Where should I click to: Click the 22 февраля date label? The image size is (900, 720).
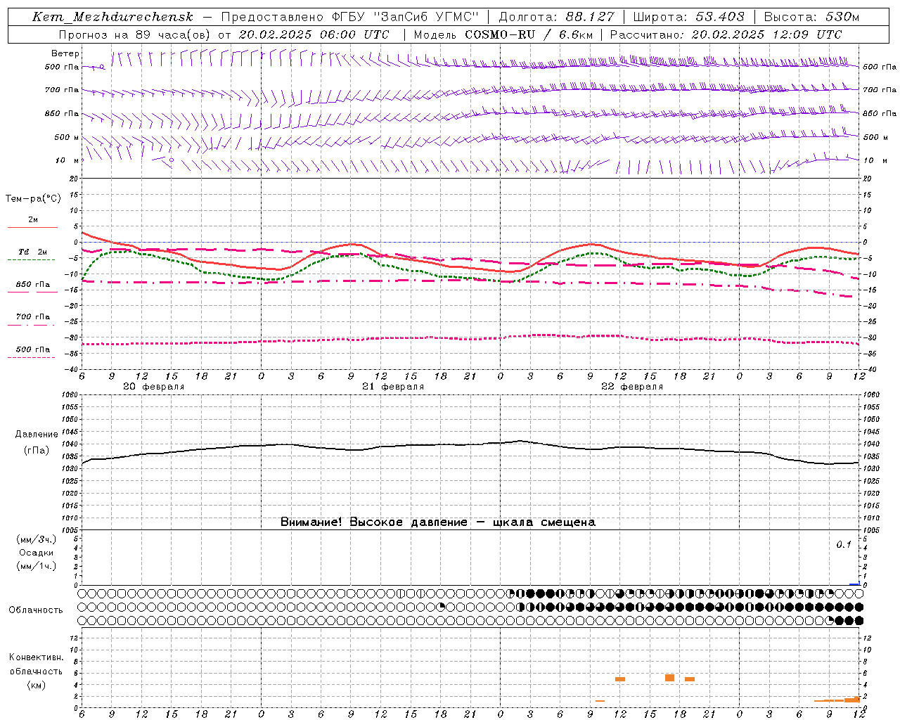click(632, 387)
